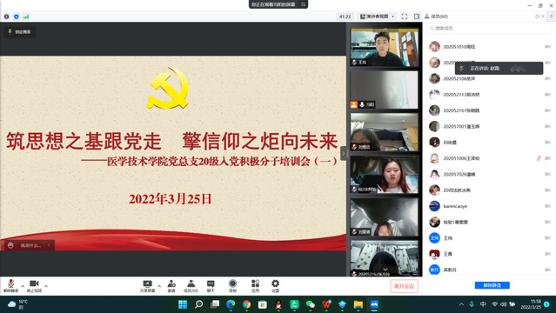556x313 pixels.
Task: Open the 应用 apps icon
Action: 255,286
